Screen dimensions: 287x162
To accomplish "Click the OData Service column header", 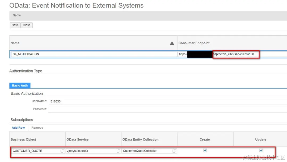I will click(77, 139).
